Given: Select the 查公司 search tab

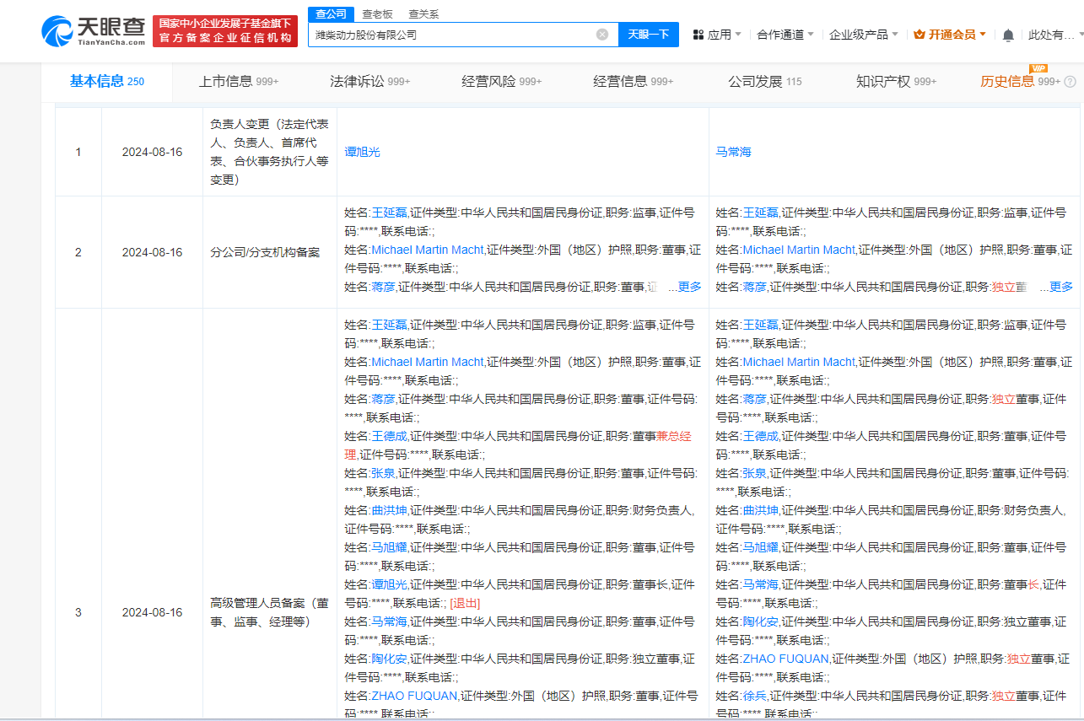Looking at the screenshot, I should pyautogui.click(x=330, y=13).
